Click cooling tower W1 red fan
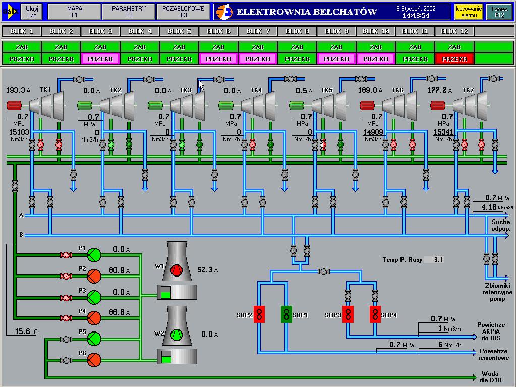 177,270
